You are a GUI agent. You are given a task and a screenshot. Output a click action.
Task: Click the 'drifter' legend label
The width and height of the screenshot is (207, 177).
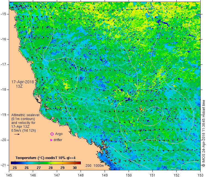[58, 140]
